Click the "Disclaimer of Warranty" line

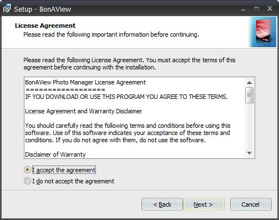coord(55,154)
